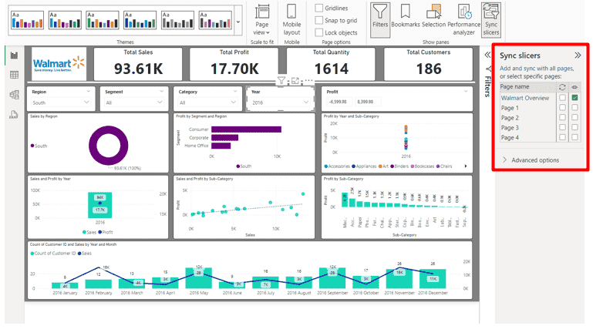Enable Snap to grid checkbox
This screenshot has height=336, width=593.
pos(319,20)
